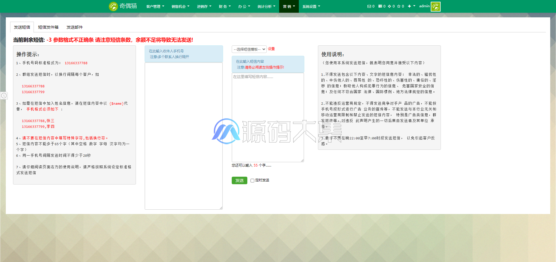The width and height of the screenshot is (556, 262).
Task: Click the 操作提示 heading
Action: (x=28, y=54)
